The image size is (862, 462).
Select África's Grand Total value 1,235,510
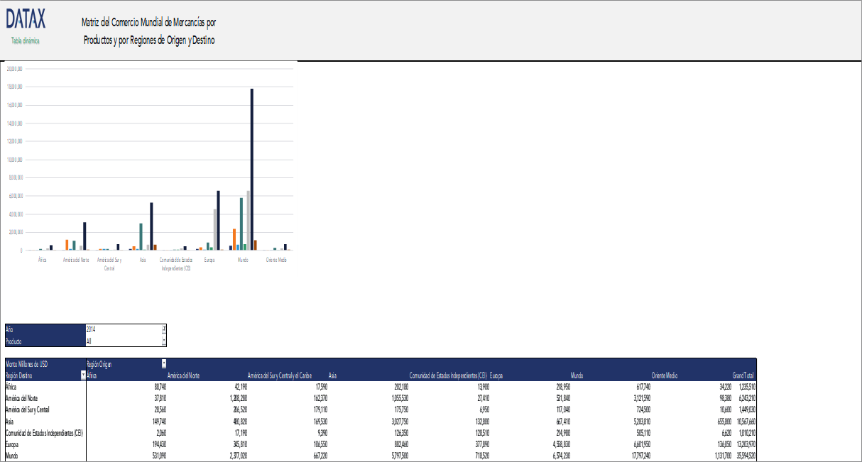[746, 387]
